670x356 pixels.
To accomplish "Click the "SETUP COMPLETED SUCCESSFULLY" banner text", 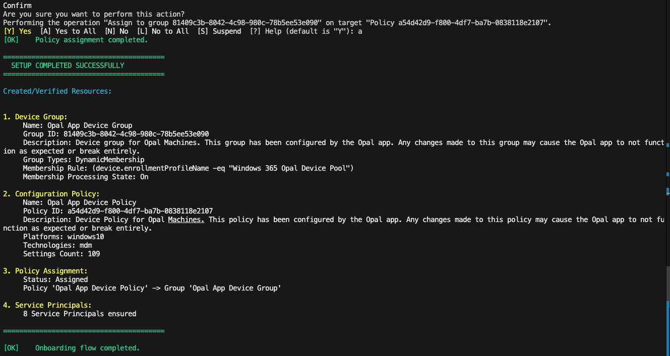I will pos(68,65).
